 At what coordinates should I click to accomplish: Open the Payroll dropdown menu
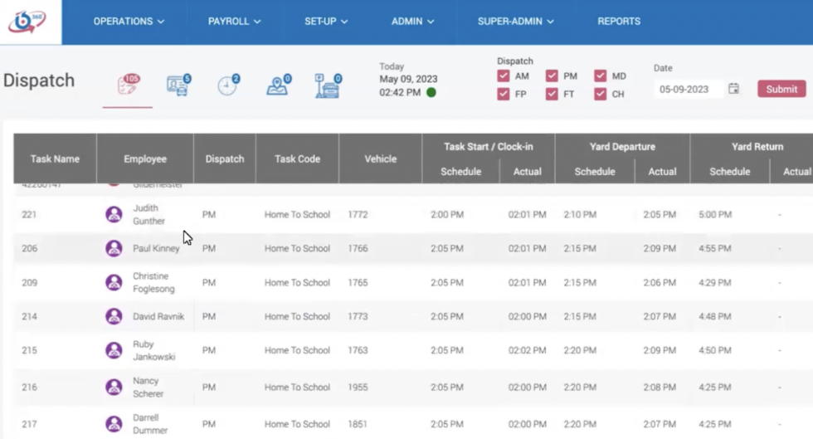tap(235, 22)
